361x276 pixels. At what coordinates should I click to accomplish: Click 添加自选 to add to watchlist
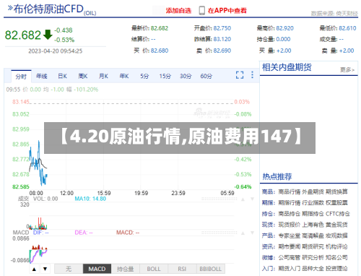point(178,11)
